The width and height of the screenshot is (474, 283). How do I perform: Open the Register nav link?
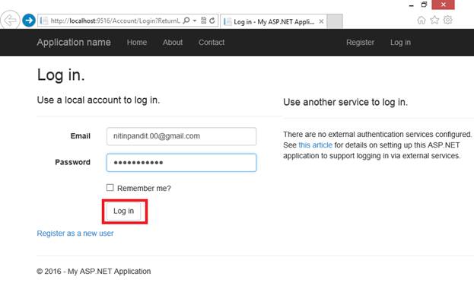[360, 43]
